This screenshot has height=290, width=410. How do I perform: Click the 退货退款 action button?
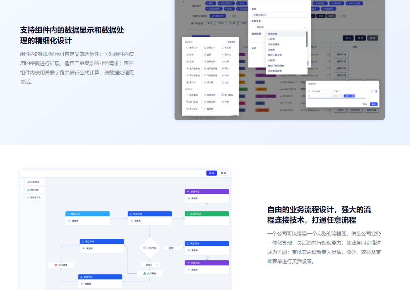tap(355, 110)
